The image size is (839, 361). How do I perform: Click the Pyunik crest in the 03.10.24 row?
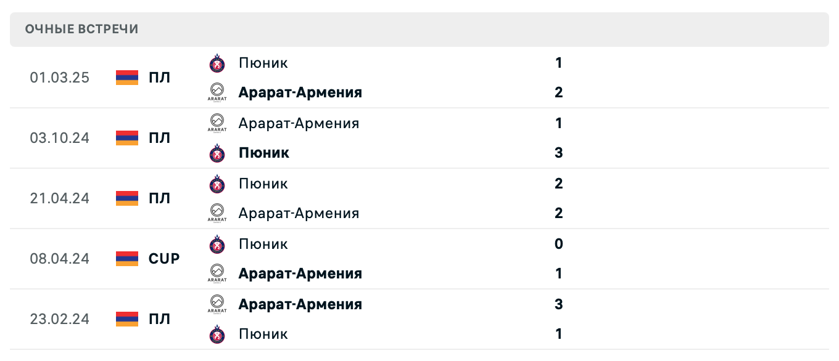[x=217, y=152]
